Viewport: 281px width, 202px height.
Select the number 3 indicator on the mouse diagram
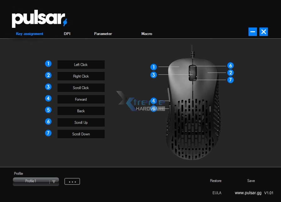point(153,75)
